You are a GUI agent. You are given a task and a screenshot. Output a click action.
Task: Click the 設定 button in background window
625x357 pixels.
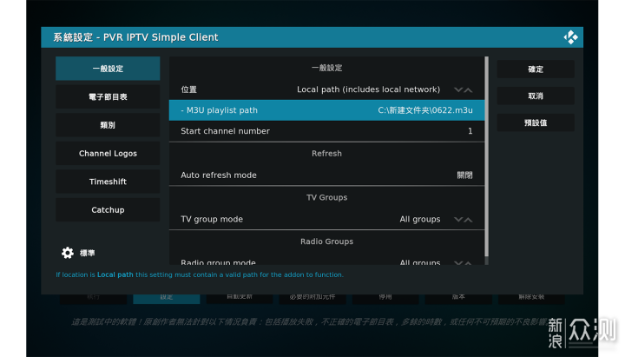[166, 298]
